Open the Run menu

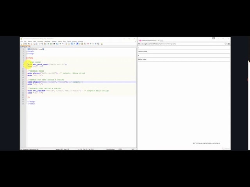pyautogui.click(x=64, y=41)
